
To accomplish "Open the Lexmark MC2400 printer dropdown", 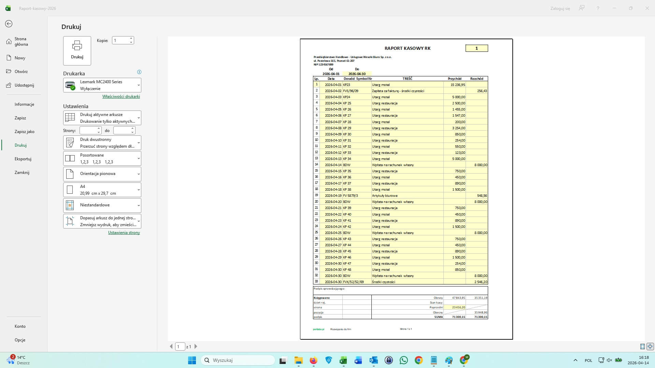I will (102, 85).
